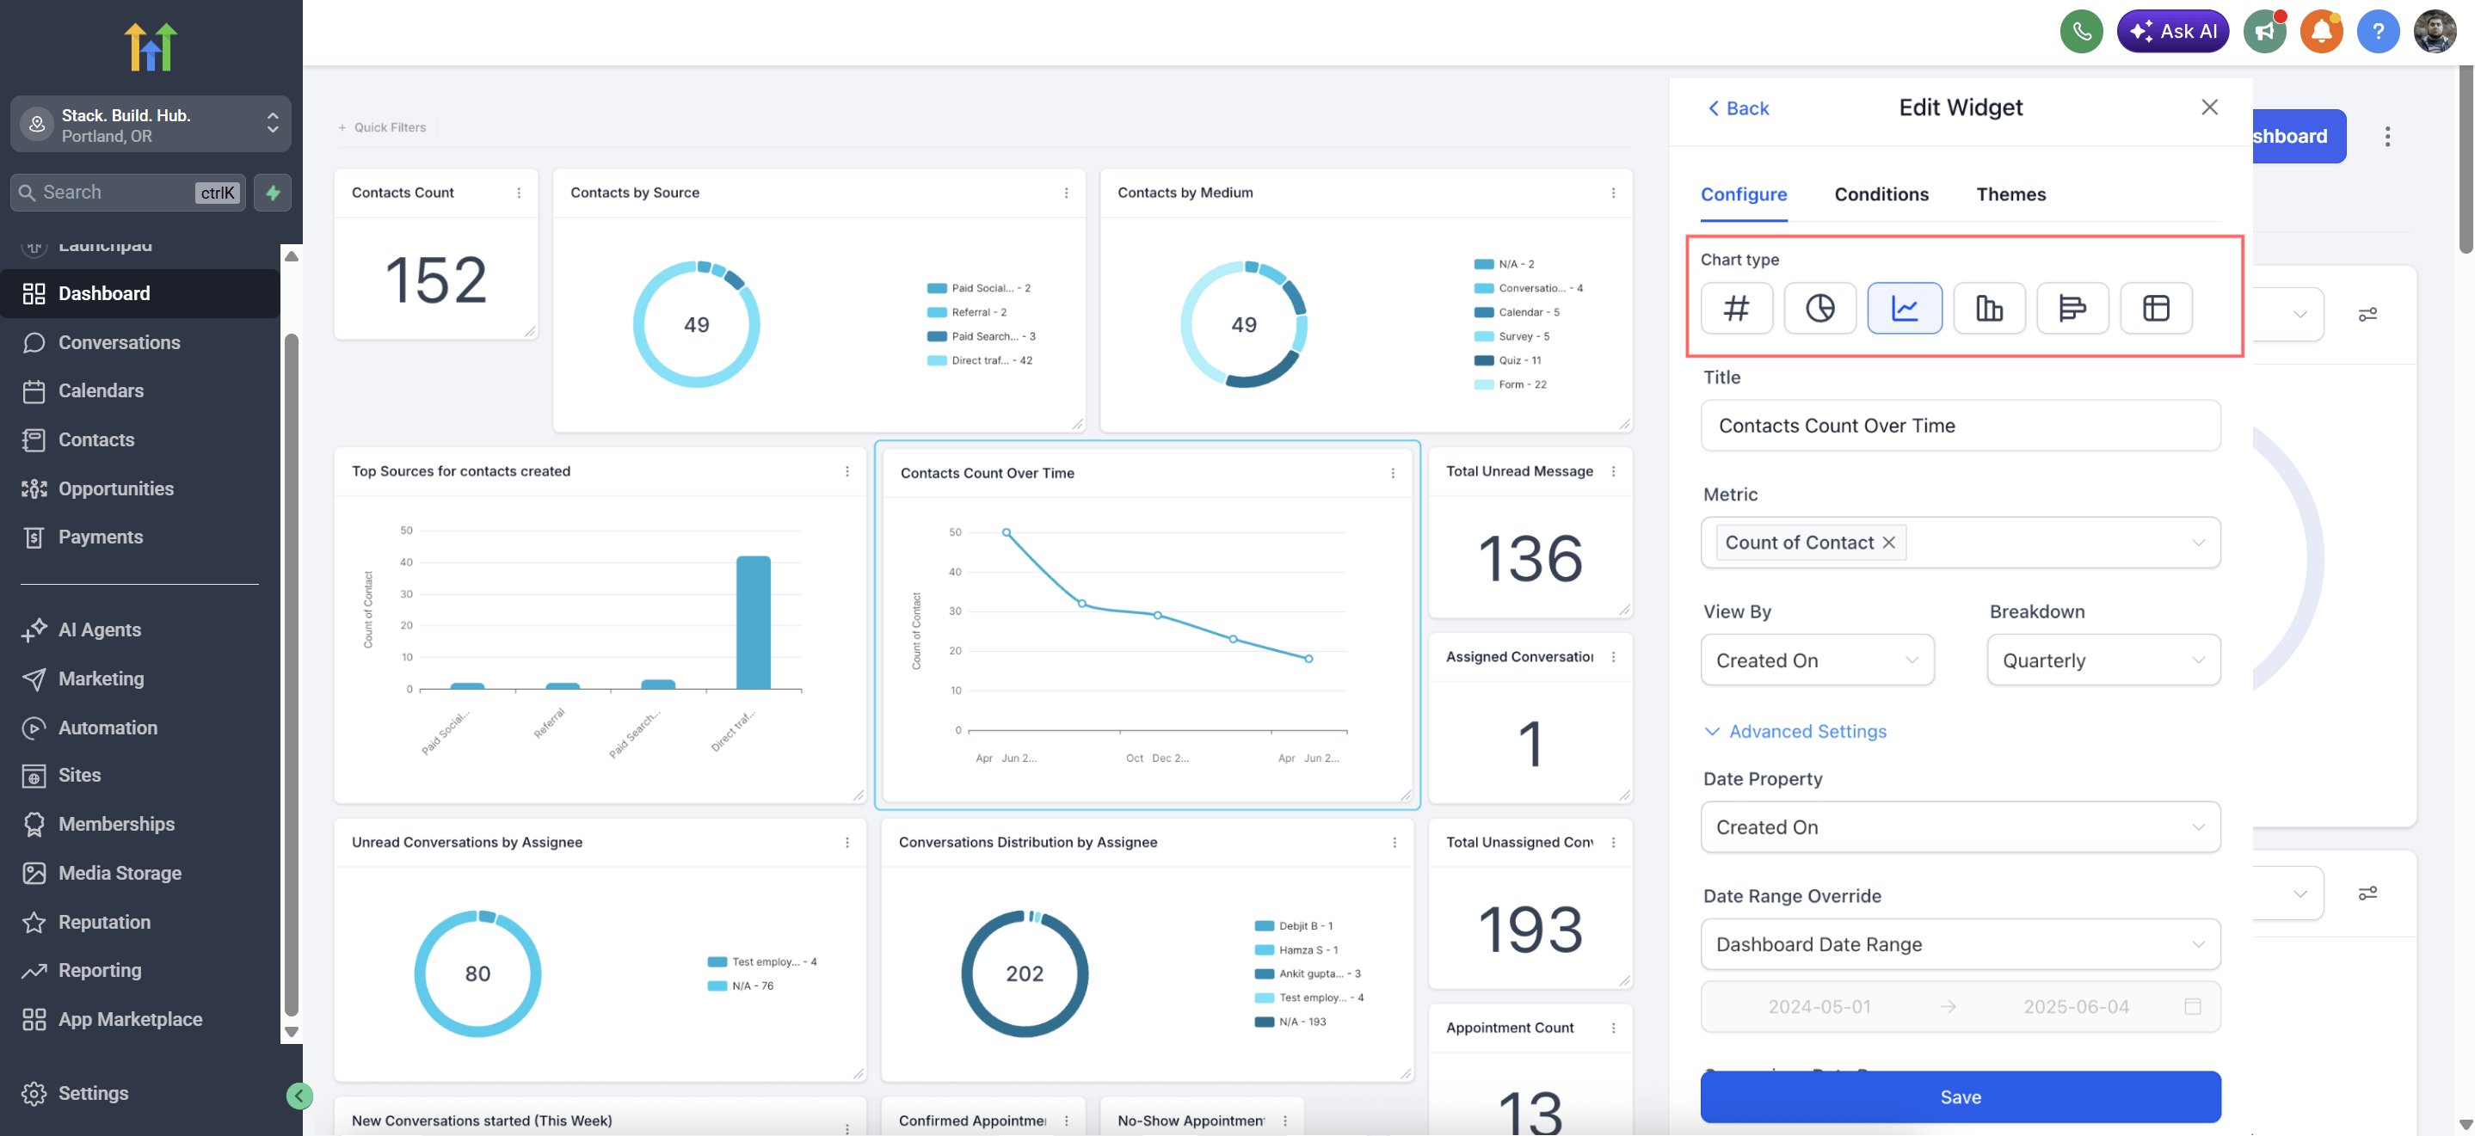This screenshot has height=1136, width=2475.
Task: Open Dashboard in the sidebar
Action: click(140, 294)
